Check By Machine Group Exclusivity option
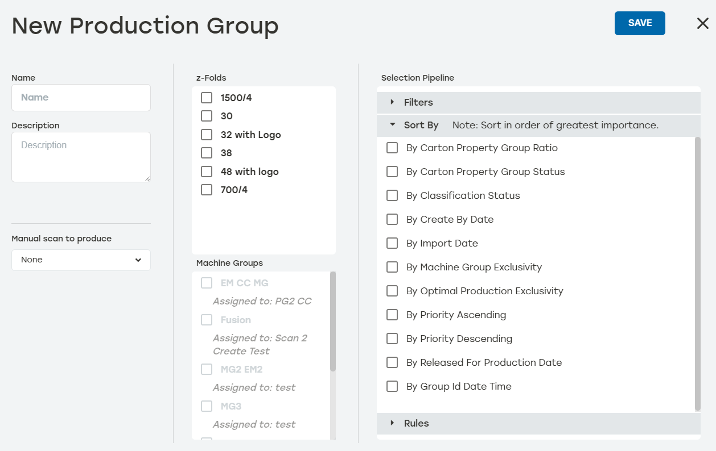Image resolution: width=716 pixels, height=451 pixels. (392, 267)
